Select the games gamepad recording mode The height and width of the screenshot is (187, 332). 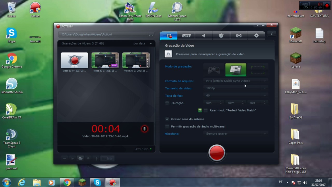coord(214,70)
